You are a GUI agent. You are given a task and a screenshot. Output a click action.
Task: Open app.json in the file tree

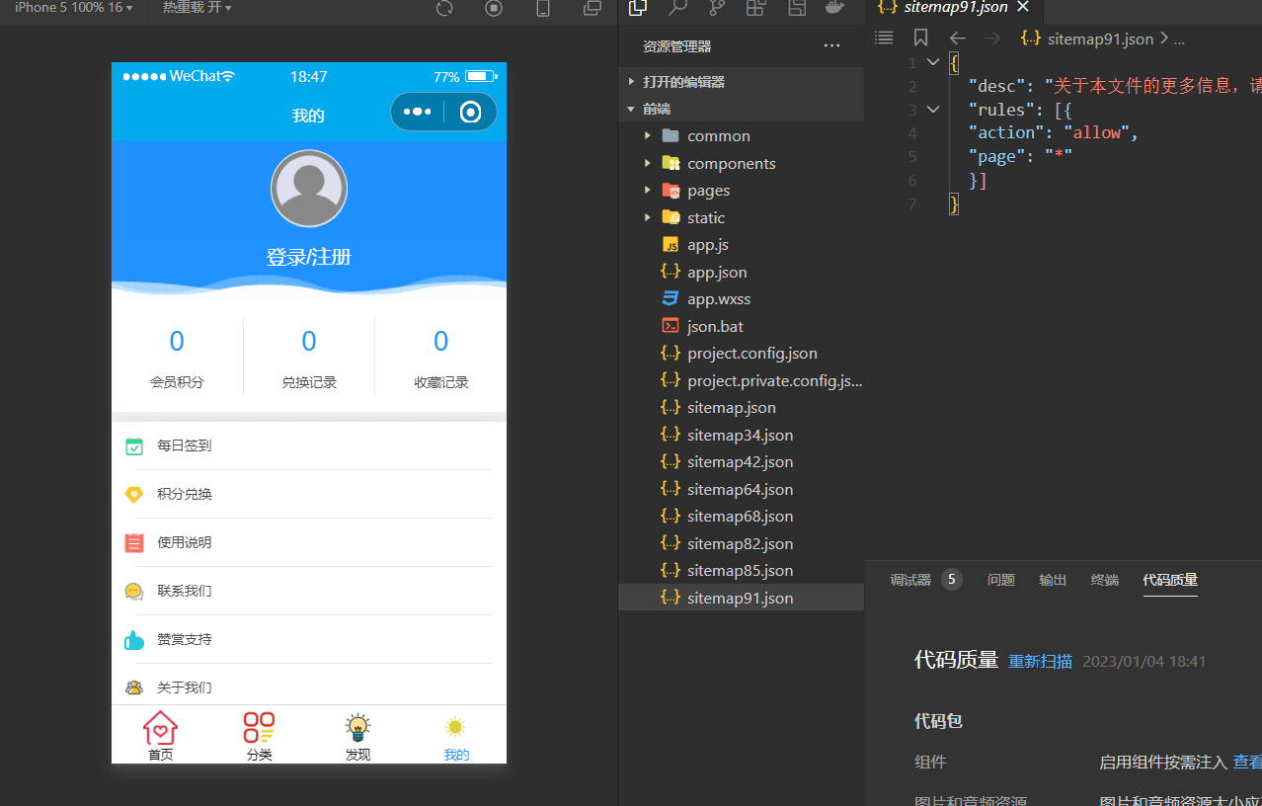pos(717,272)
